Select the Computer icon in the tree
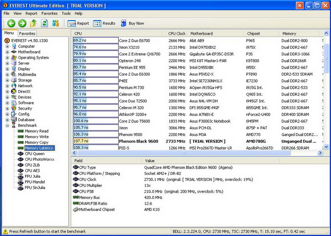 coord(14,46)
